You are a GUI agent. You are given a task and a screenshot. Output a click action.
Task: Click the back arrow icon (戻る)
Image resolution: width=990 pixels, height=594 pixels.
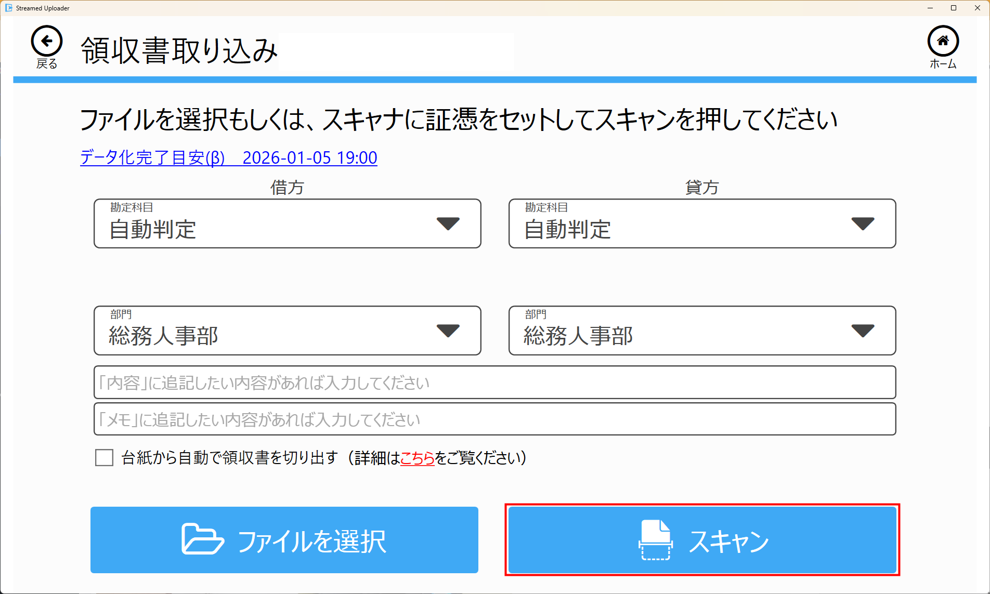point(46,41)
